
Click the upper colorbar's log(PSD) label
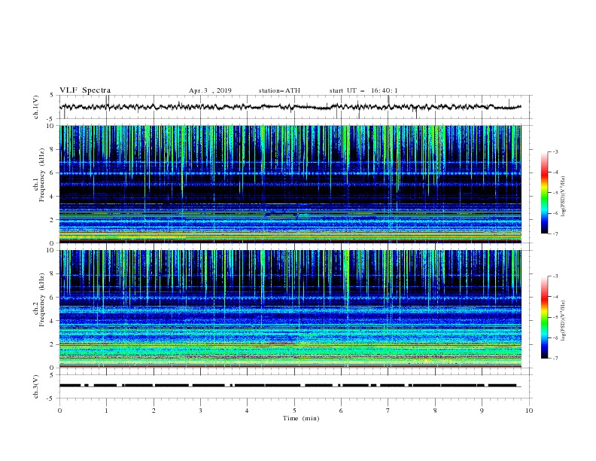pos(564,197)
